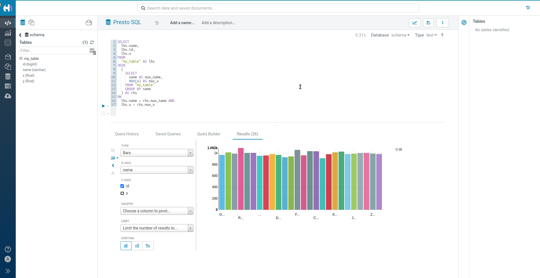Refresh the tables list

coord(92,42)
